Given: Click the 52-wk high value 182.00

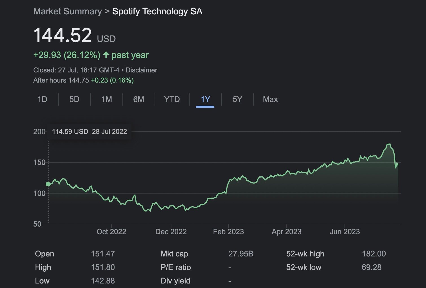Looking at the screenshot, I should point(374,254).
